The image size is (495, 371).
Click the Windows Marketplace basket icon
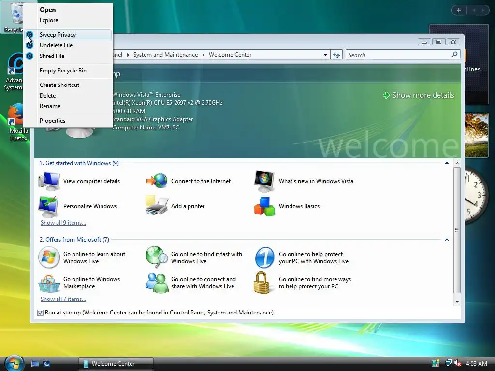(x=49, y=283)
